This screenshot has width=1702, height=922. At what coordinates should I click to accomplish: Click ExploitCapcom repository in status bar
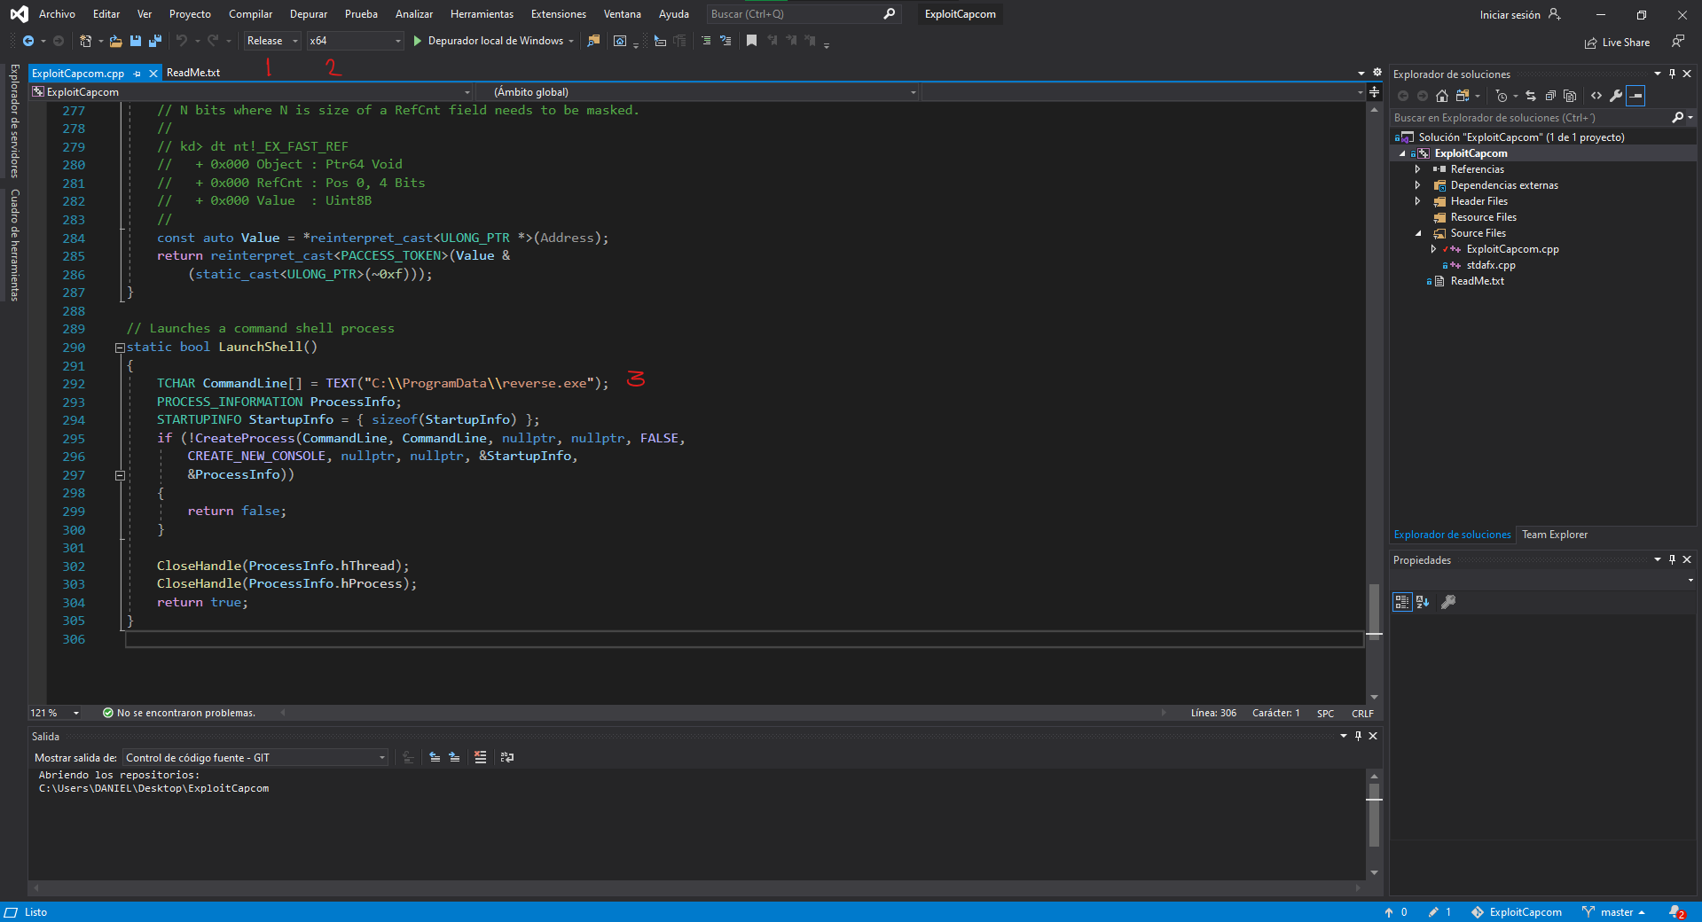coord(1517,912)
